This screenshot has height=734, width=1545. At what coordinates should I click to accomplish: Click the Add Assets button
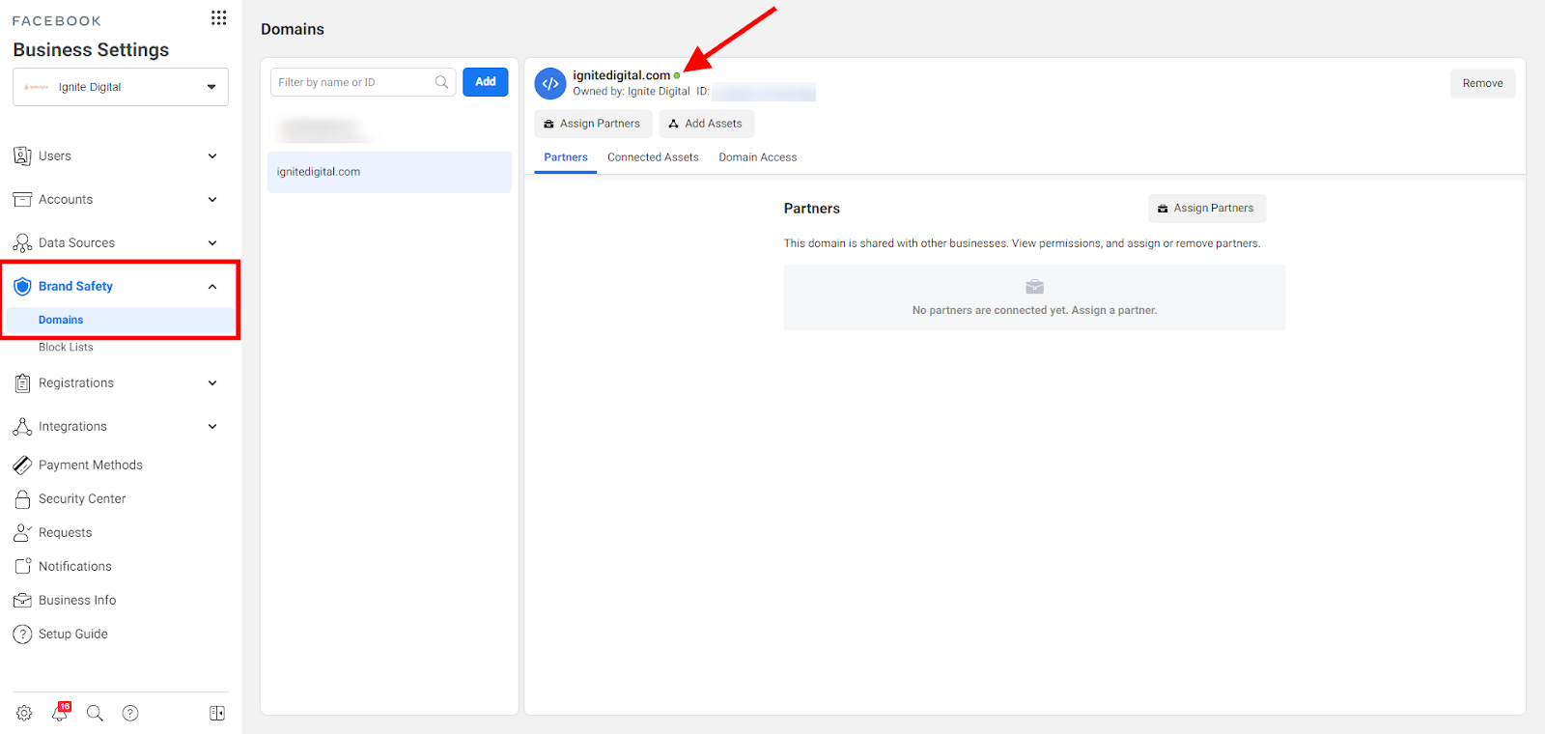point(707,124)
